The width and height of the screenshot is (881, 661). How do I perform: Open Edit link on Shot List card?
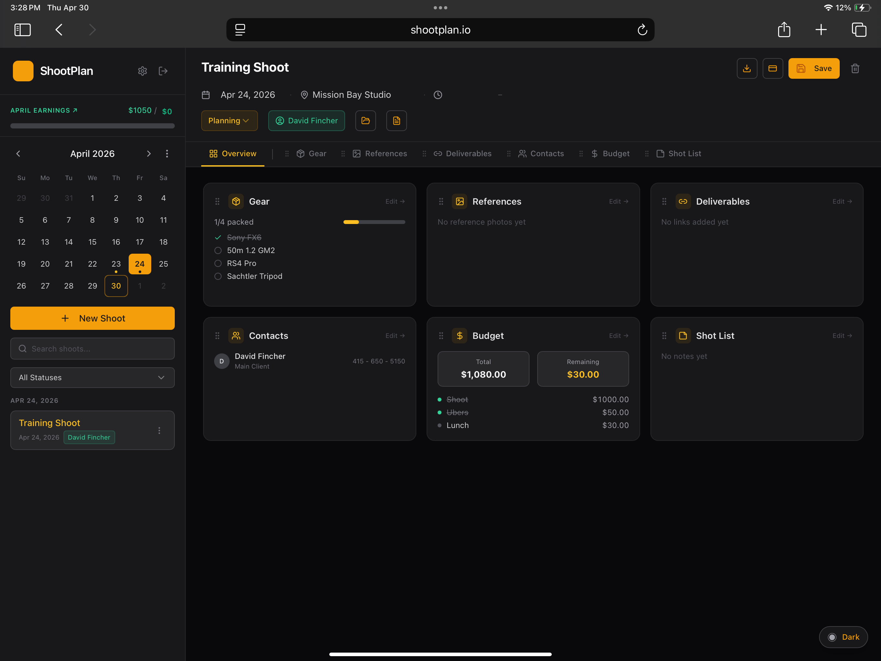point(842,336)
